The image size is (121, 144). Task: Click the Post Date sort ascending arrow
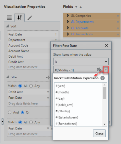[56, 34]
